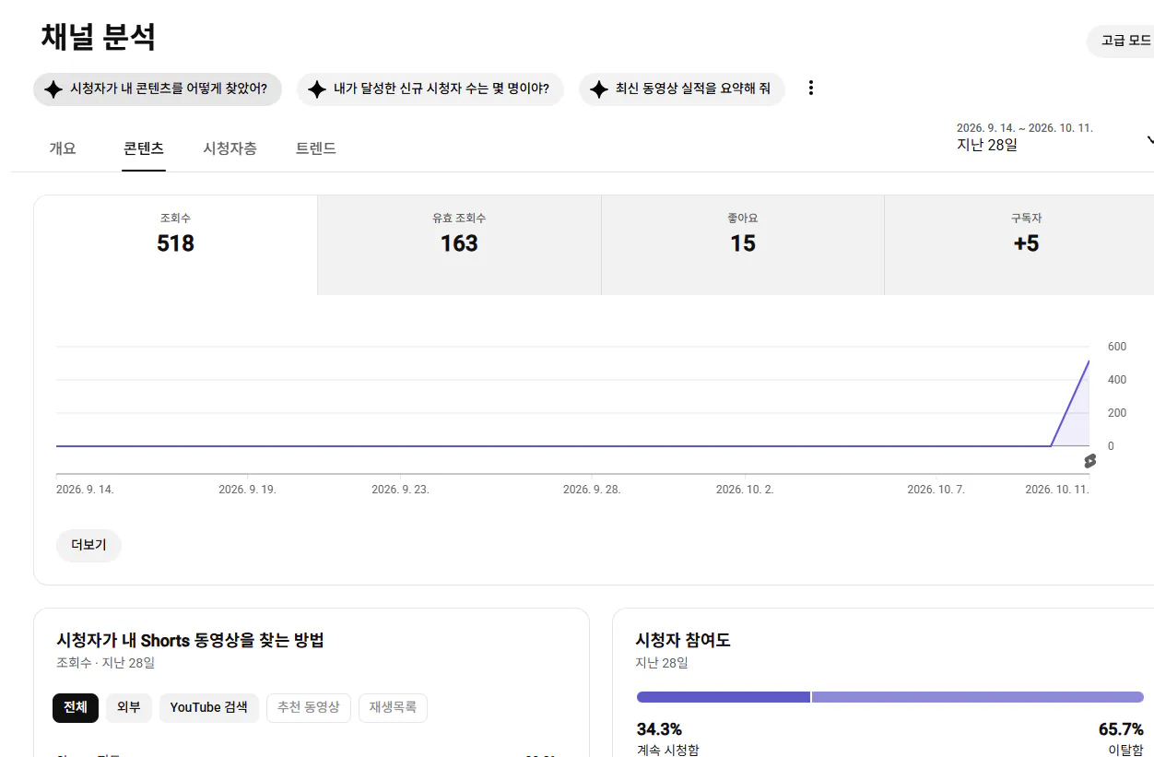Click the '2026. 10. 2.' axis label
1154x757 pixels.
(745, 490)
